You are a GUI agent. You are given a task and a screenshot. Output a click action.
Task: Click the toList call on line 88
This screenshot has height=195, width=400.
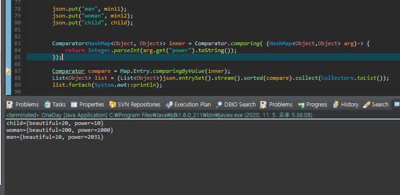point(367,78)
